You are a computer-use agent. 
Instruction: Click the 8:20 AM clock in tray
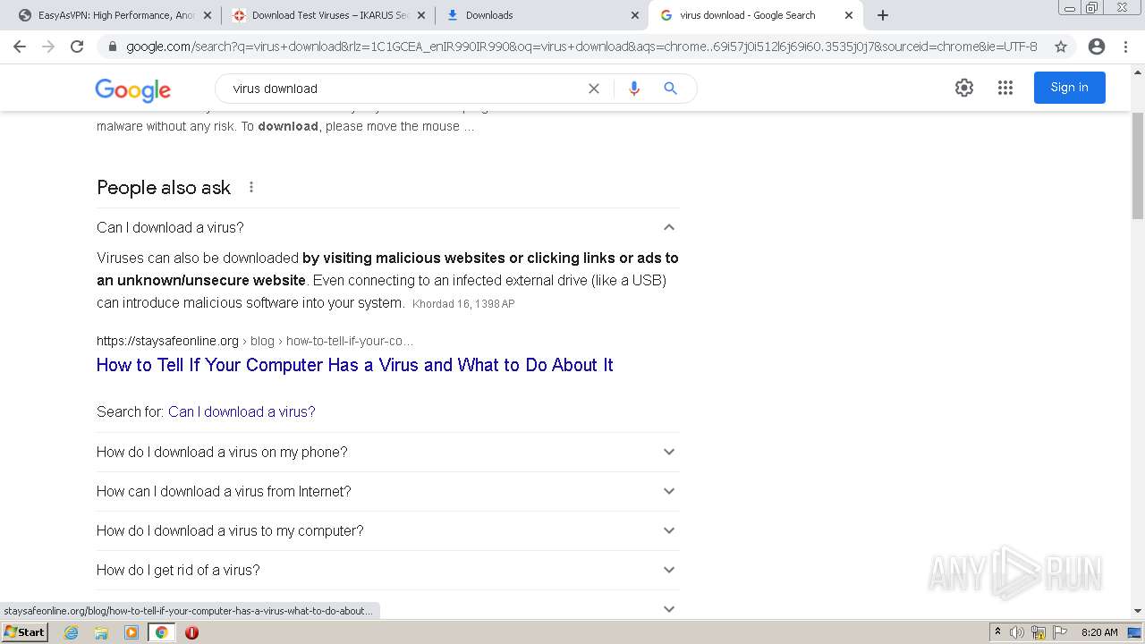coord(1099,632)
